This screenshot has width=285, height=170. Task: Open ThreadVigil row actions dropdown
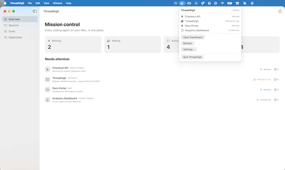pos(276,79)
